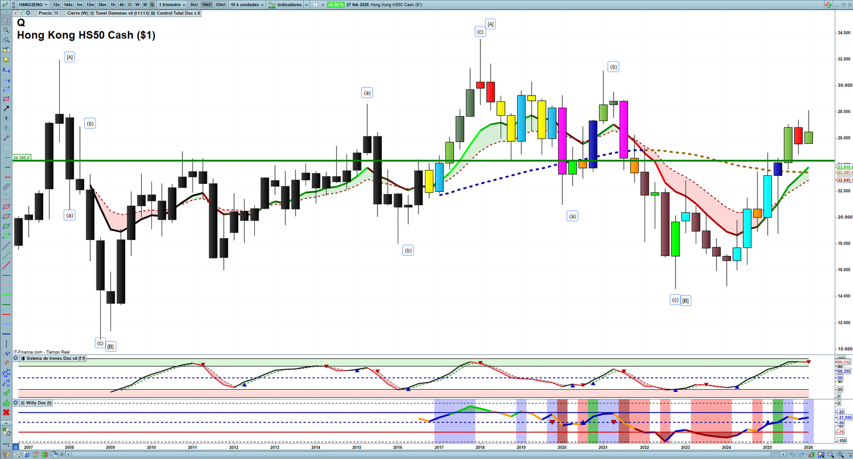Toggle the Precio checkbox
This screenshot has height=459, width=853.
(35, 13)
